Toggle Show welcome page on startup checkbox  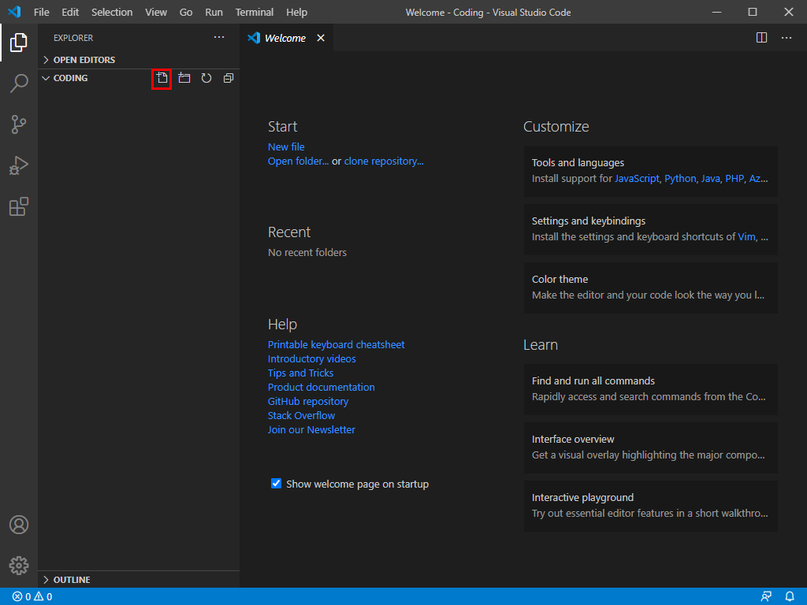[276, 484]
